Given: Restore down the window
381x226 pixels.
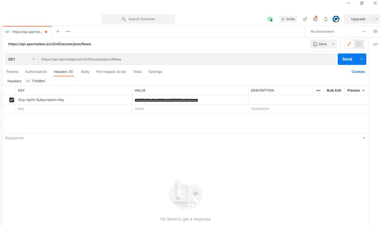Looking at the screenshot, I should 362,3.
